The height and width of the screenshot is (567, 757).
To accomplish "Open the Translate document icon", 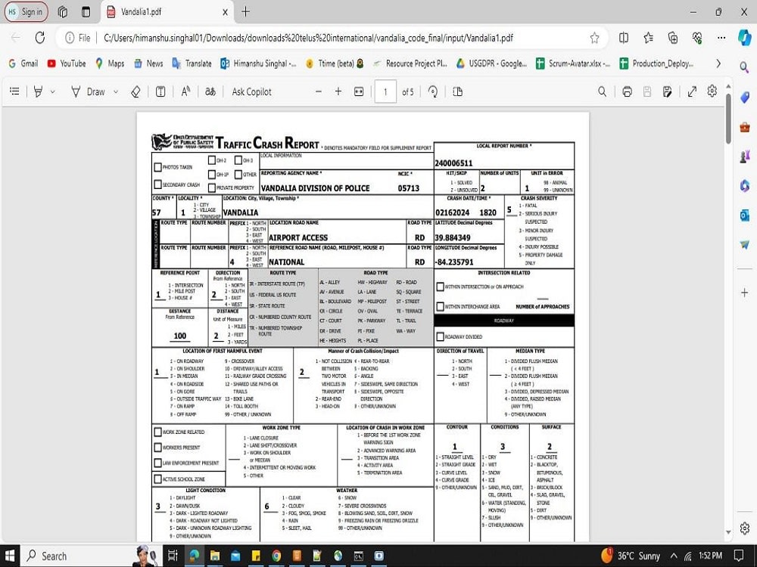I will pos(210,91).
